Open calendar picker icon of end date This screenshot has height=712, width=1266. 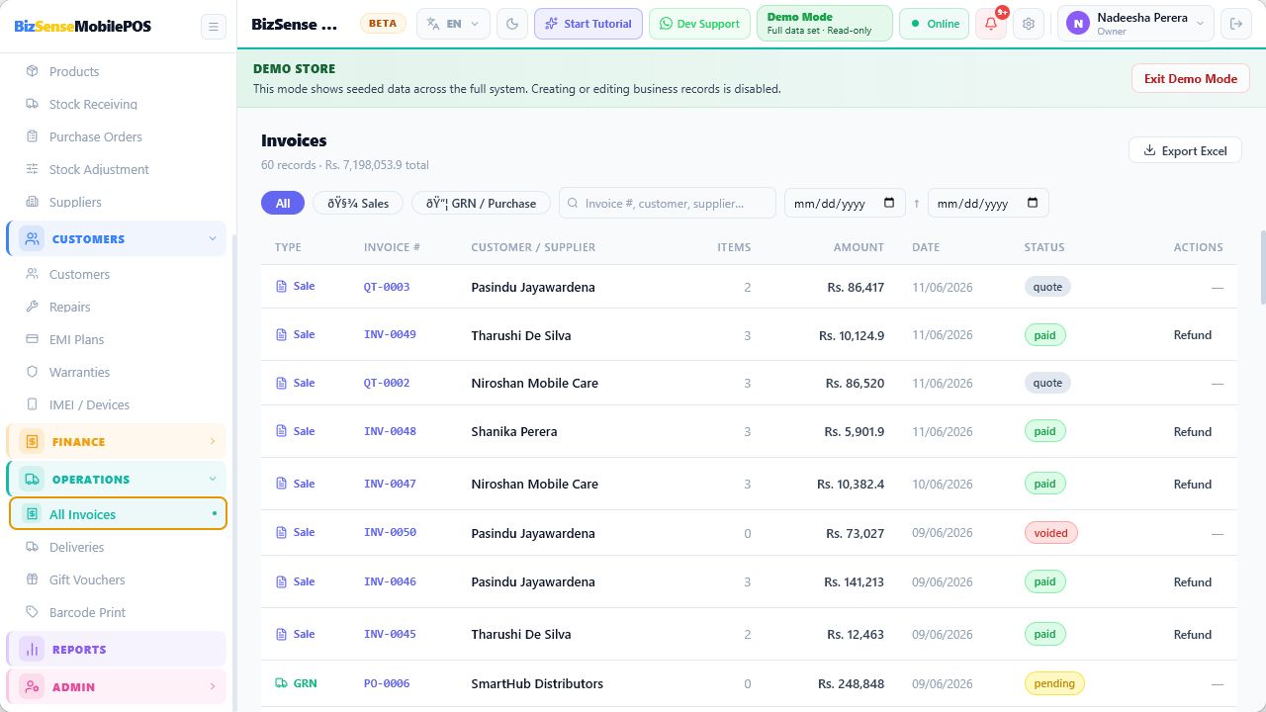[1033, 203]
